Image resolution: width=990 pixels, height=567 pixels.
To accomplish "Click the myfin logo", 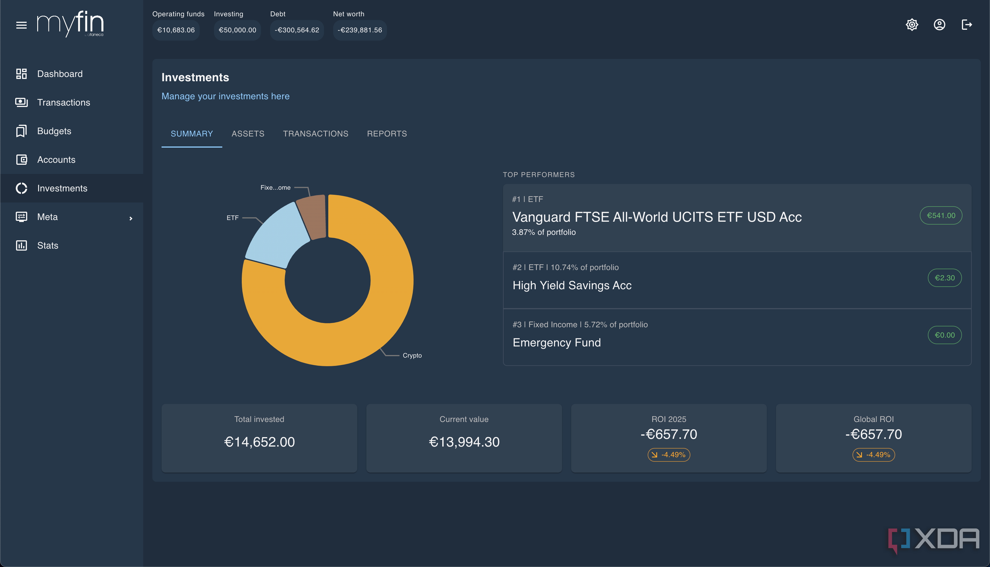I will pos(70,24).
